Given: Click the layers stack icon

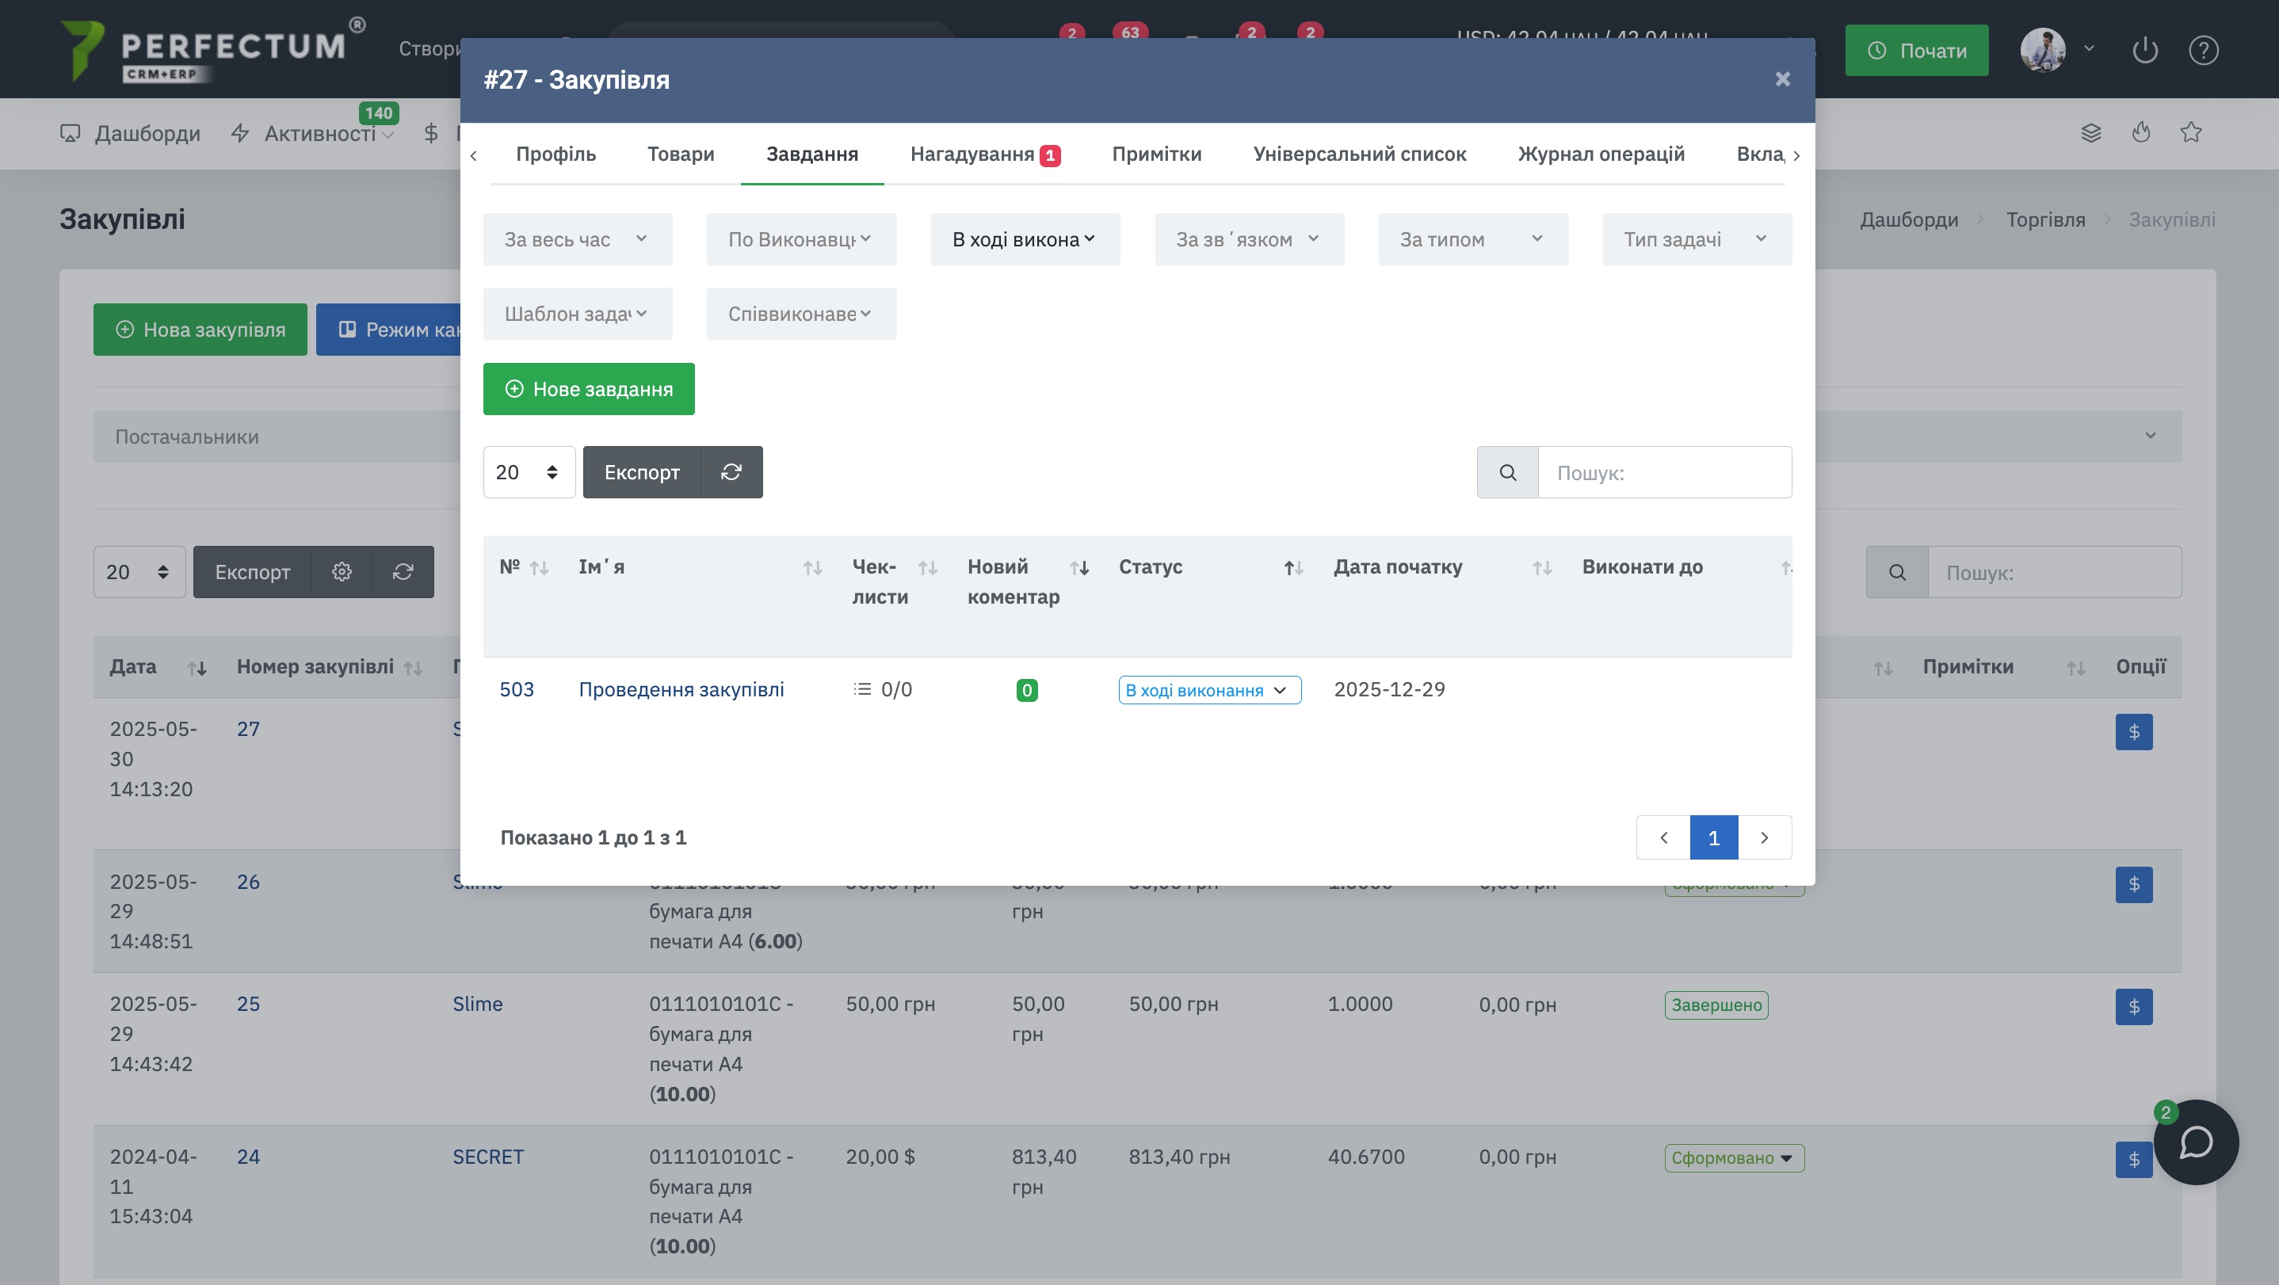Looking at the screenshot, I should click(x=2090, y=132).
